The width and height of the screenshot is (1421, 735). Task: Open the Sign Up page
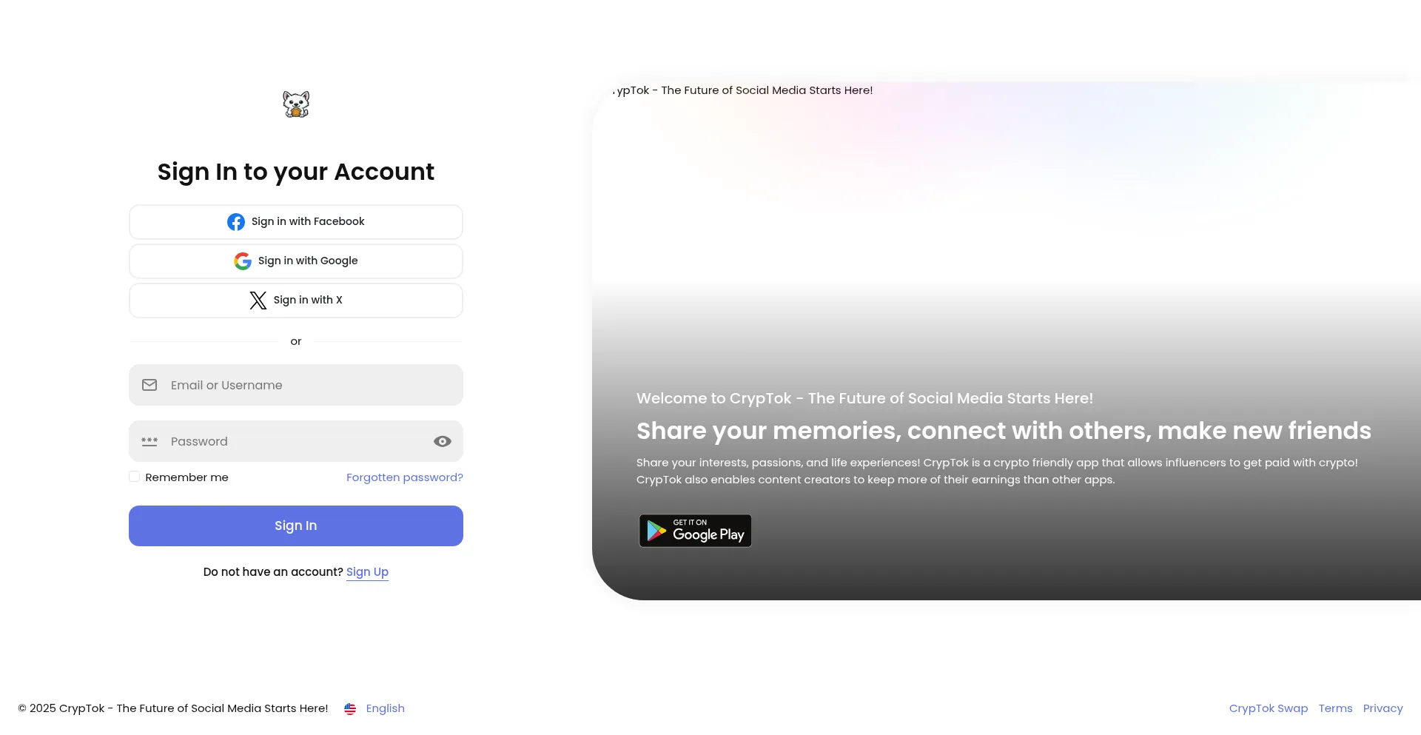coord(368,571)
